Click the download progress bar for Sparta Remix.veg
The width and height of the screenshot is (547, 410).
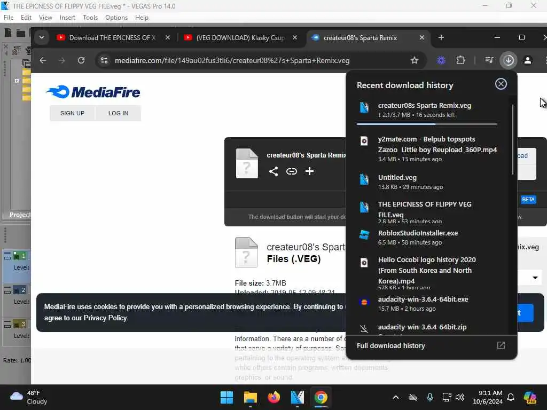427,124
